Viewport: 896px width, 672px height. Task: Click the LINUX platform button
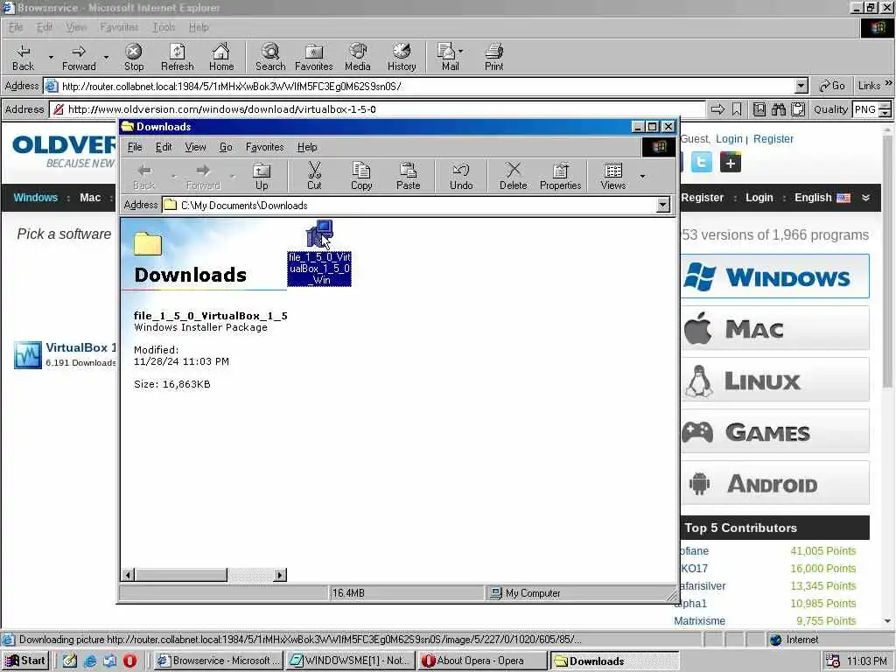[x=775, y=380]
